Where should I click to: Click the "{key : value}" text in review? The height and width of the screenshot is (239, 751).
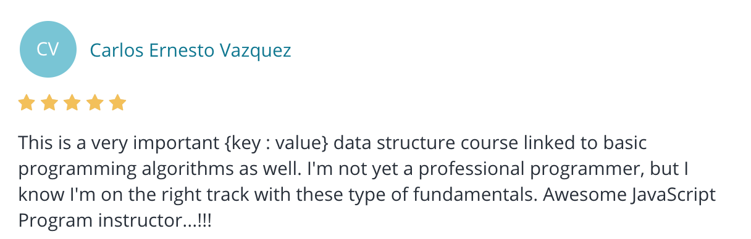click(279, 144)
